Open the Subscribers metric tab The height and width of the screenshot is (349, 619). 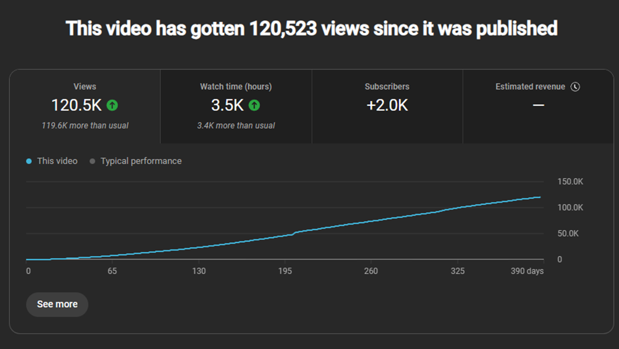(x=387, y=106)
